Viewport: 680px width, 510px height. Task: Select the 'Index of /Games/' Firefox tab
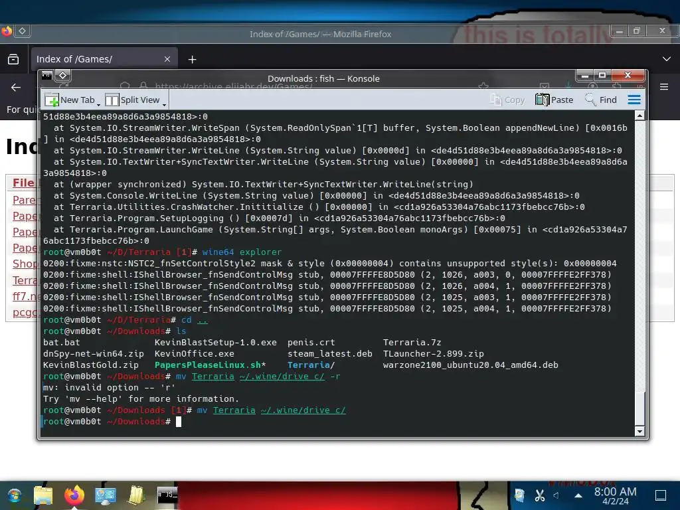(x=104, y=59)
